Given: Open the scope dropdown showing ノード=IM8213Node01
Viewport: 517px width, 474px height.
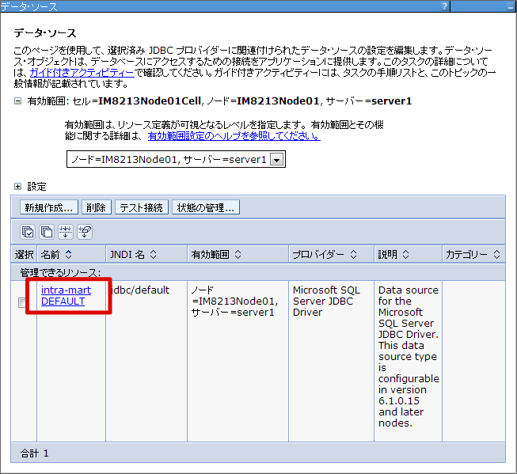Looking at the screenshot, I should (276, 160).
